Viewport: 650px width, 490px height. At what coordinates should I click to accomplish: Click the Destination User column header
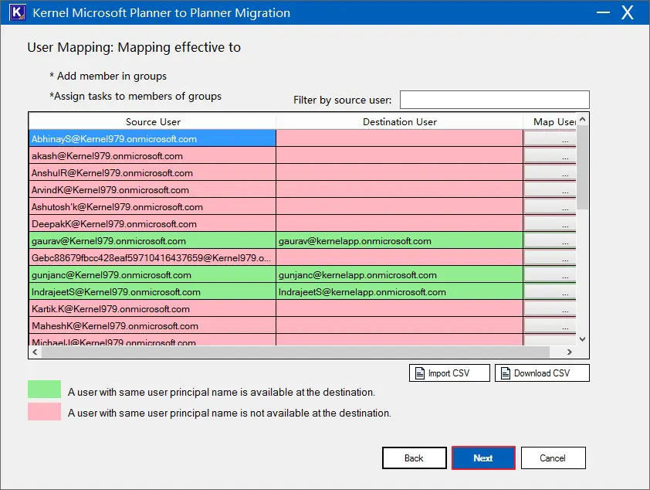coord(400,121)
